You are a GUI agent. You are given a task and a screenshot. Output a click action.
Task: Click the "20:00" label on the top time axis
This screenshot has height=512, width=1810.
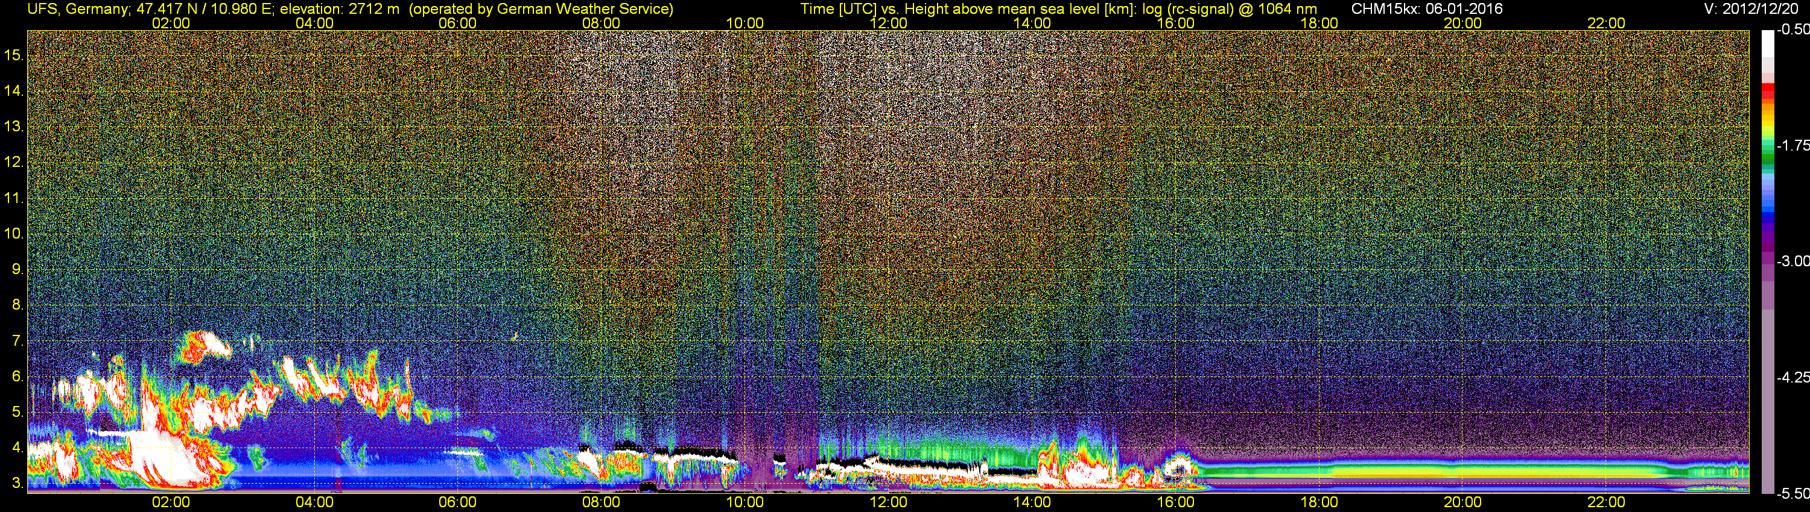[x=1463, y=23]
